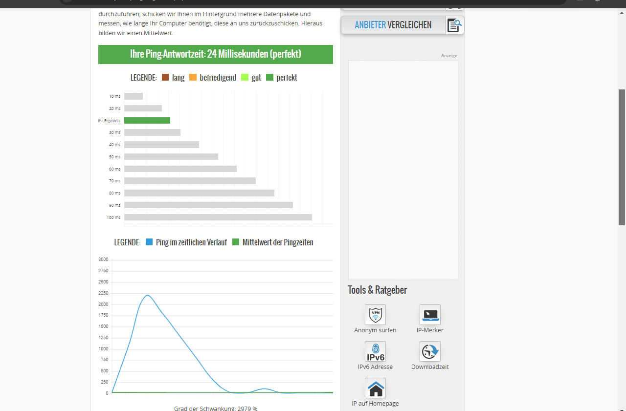Toggle the dark green 'perfekt' legend swatch

pos(269,77)
